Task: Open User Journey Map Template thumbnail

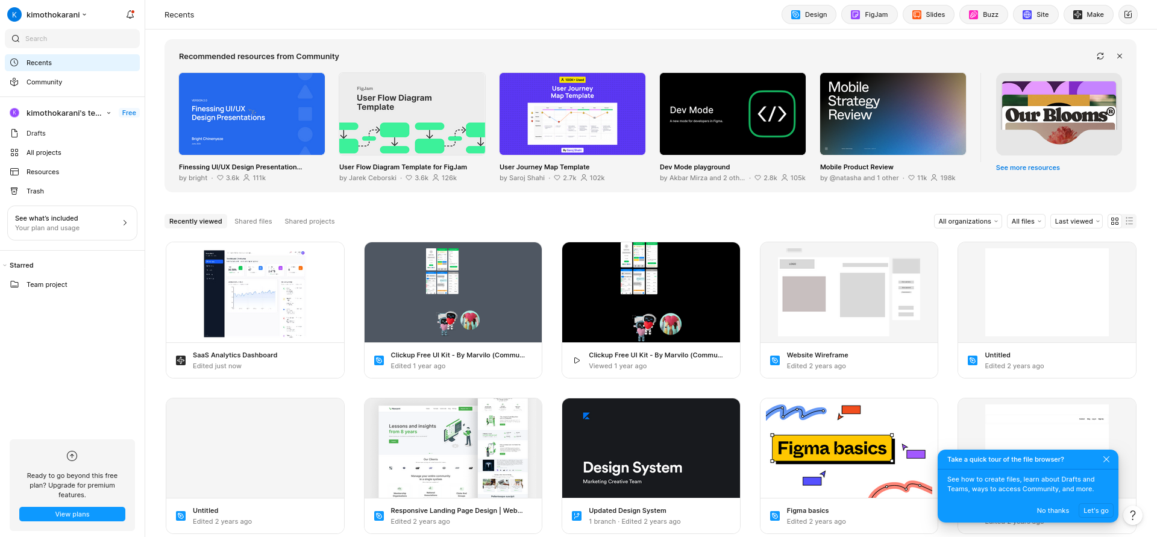Action: point(572,114)
